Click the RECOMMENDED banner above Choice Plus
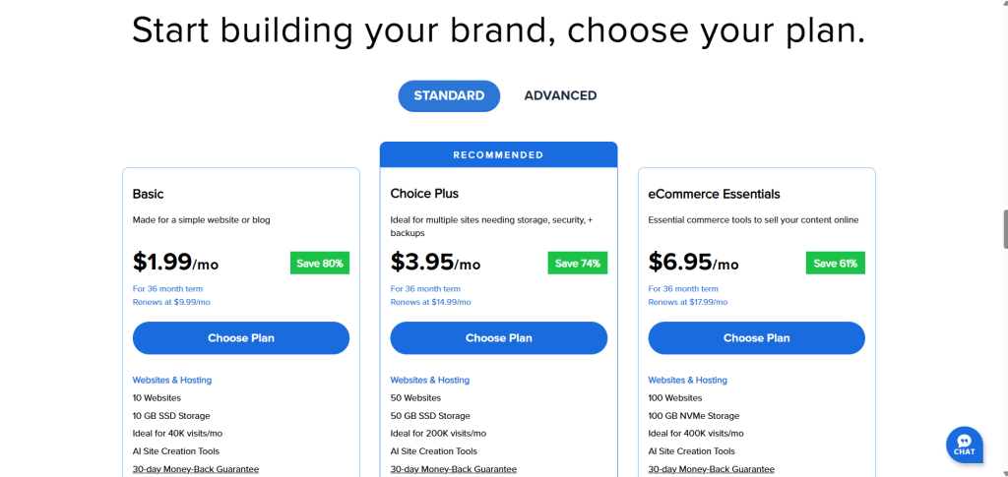This screenshot has width=1008, height=477. pyautogui.click(x=498, y=154)
